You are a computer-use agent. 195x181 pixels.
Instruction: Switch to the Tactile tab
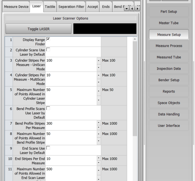(50, 7)
